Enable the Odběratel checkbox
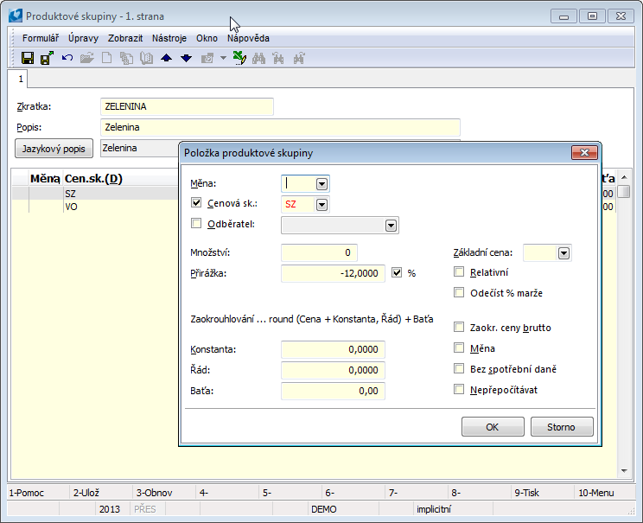The width and height of the screenshot is (643, 523). coord(196,225)
